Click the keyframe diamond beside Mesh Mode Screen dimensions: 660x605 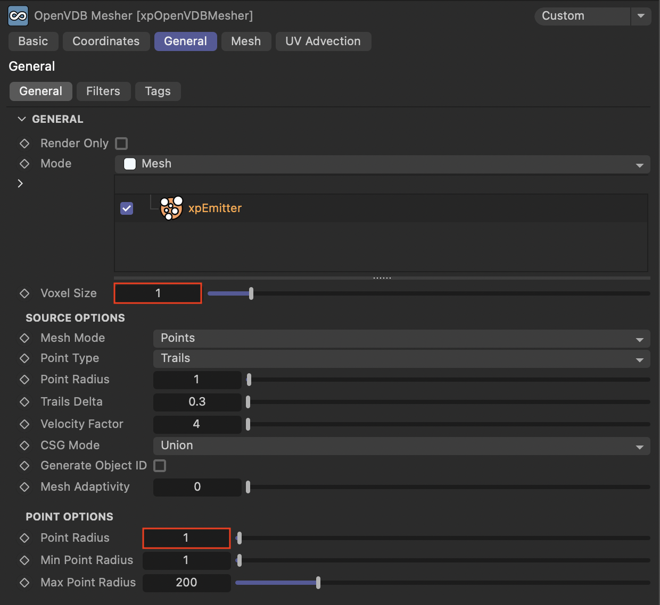pos(24,338)
